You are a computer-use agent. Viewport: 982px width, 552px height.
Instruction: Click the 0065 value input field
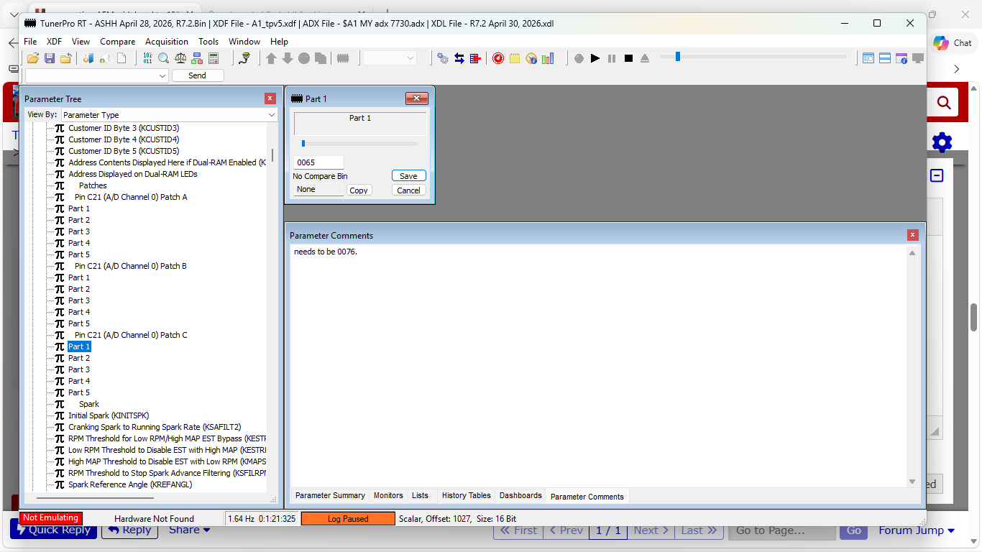click(x=318, y=162)
